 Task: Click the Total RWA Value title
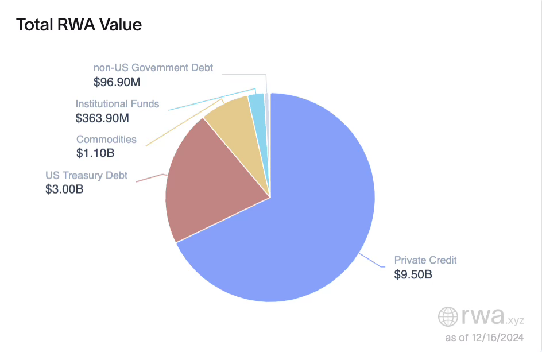[x=79, y=25]
